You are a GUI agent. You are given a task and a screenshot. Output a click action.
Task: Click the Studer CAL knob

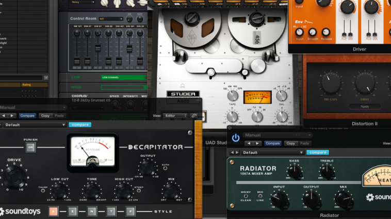pos(281,96)
